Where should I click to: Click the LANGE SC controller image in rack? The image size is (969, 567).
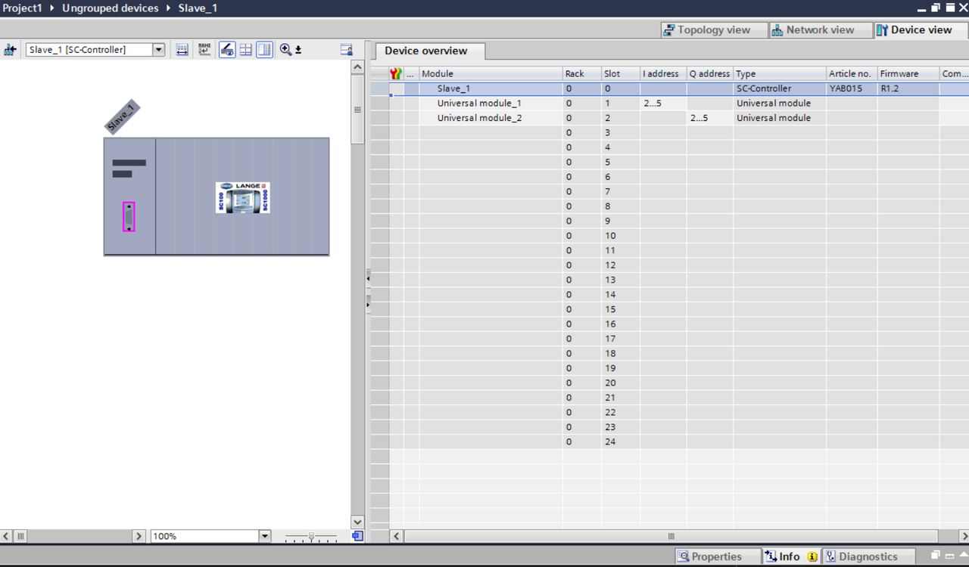242,197
